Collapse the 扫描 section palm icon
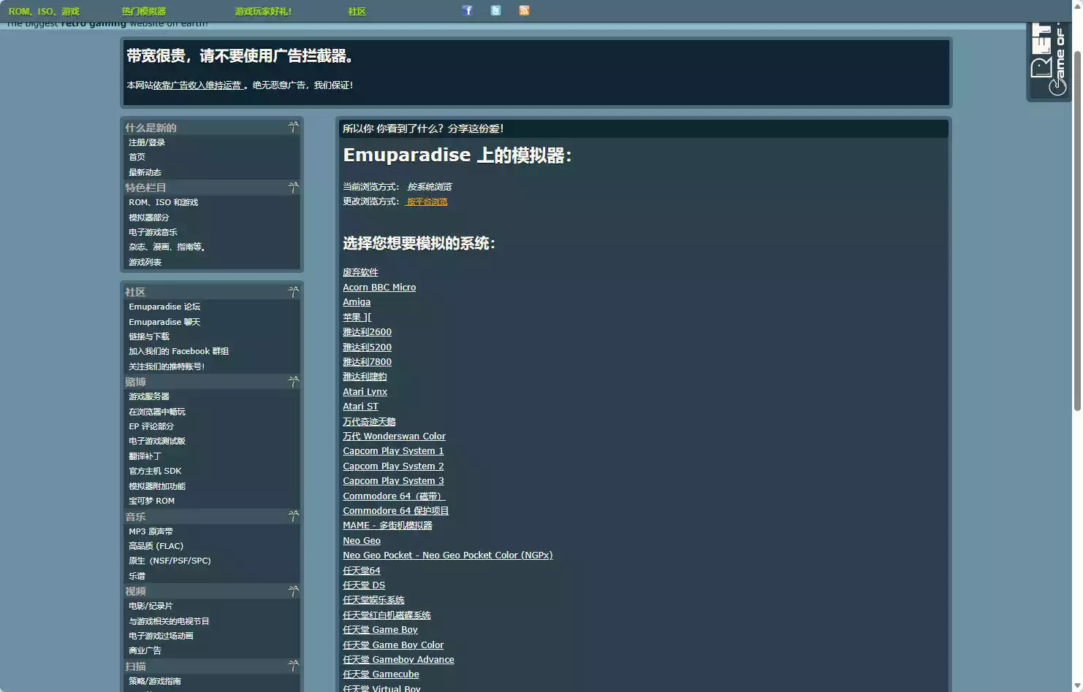1083x692 pixels. (293, 666)
